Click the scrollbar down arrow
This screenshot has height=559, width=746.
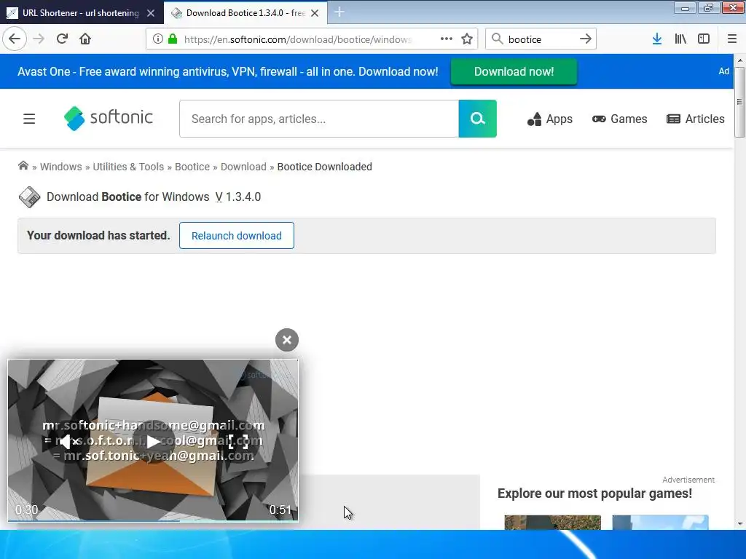click(x=739, y=524)
